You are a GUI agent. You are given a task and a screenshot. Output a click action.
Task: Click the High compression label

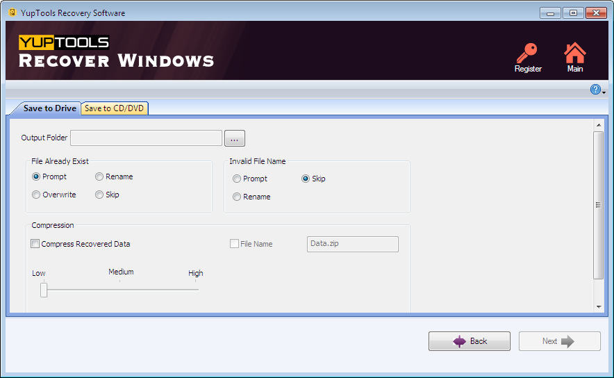point(195,273)
